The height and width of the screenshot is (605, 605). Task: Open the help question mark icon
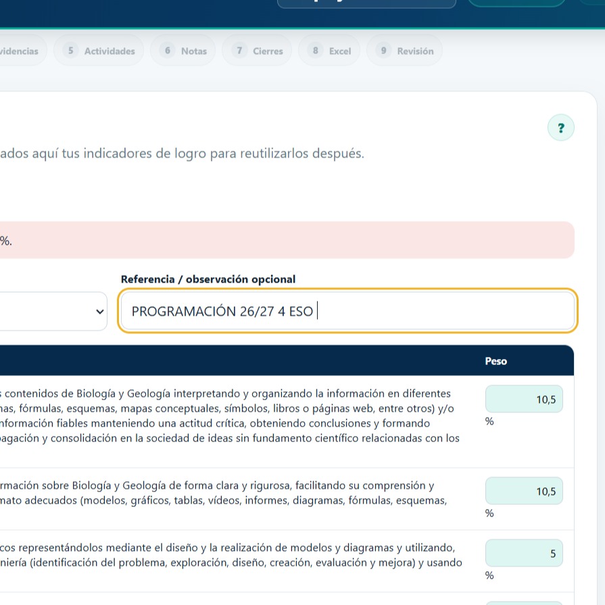click(560, 128)
